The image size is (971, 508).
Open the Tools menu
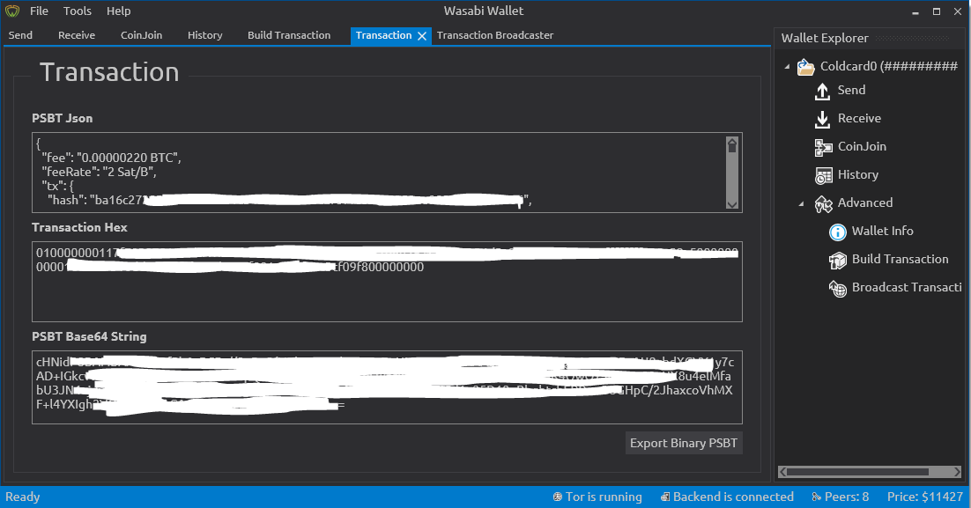[78, 11]
